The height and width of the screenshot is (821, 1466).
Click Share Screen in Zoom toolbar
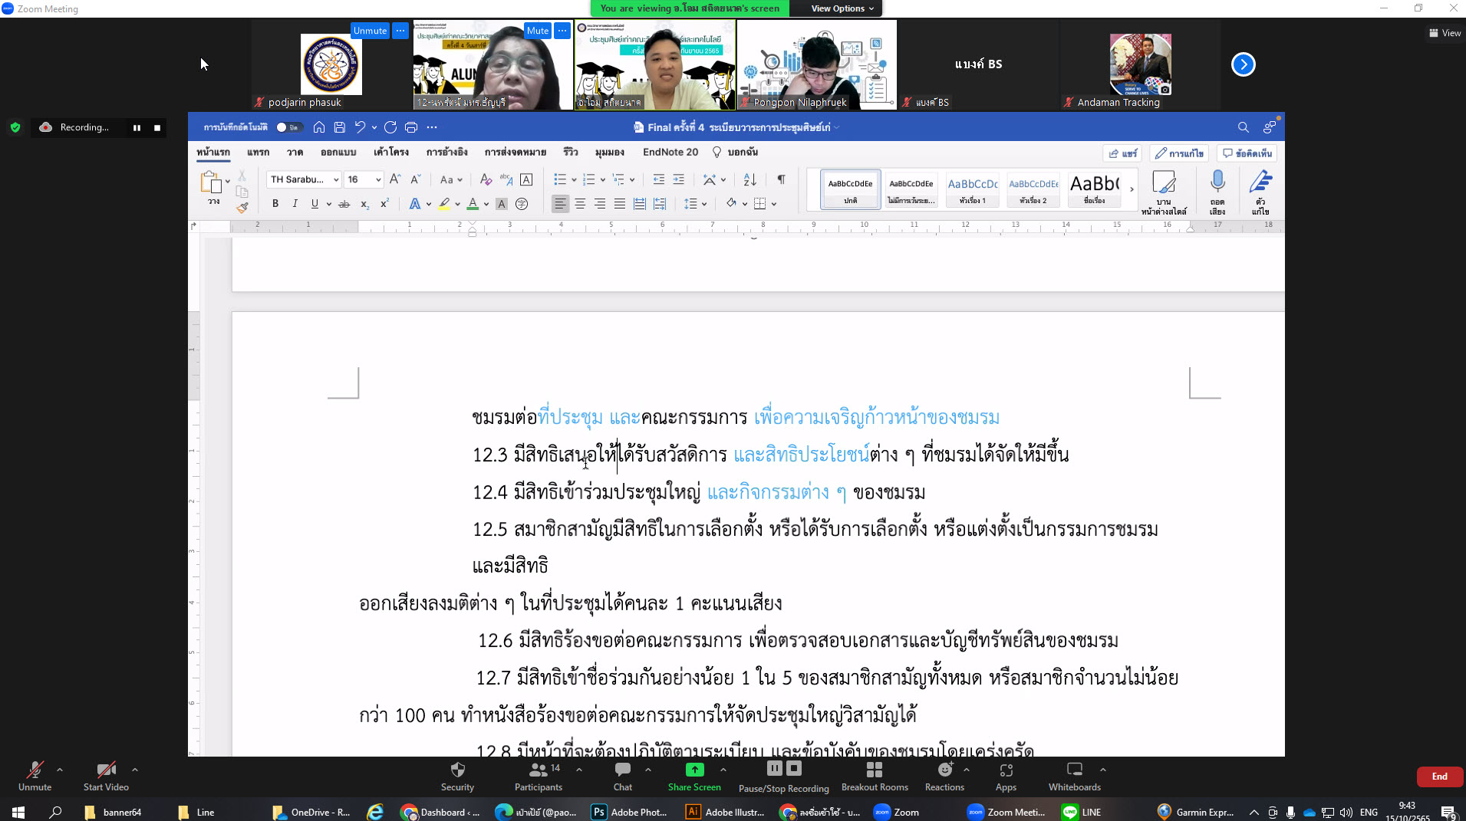point(694,776)
